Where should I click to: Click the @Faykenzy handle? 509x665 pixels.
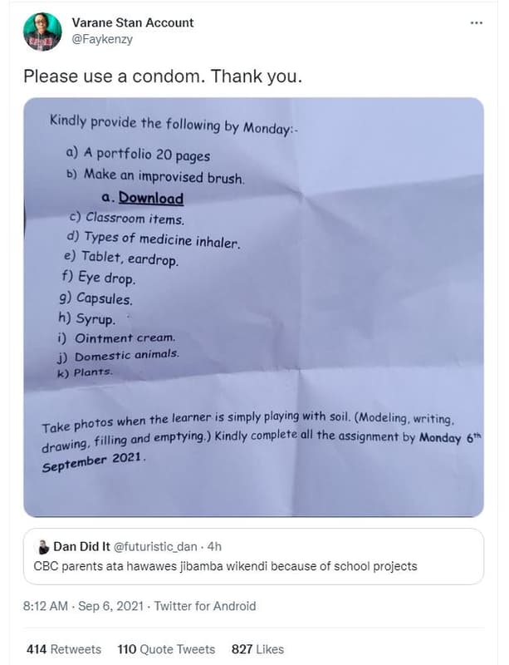103,39
